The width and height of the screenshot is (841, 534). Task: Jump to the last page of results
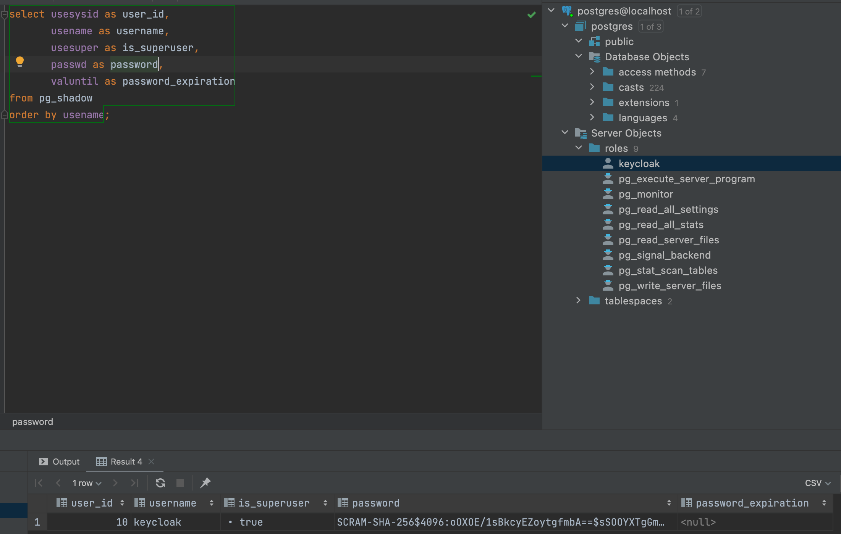[x=134, y=483]
